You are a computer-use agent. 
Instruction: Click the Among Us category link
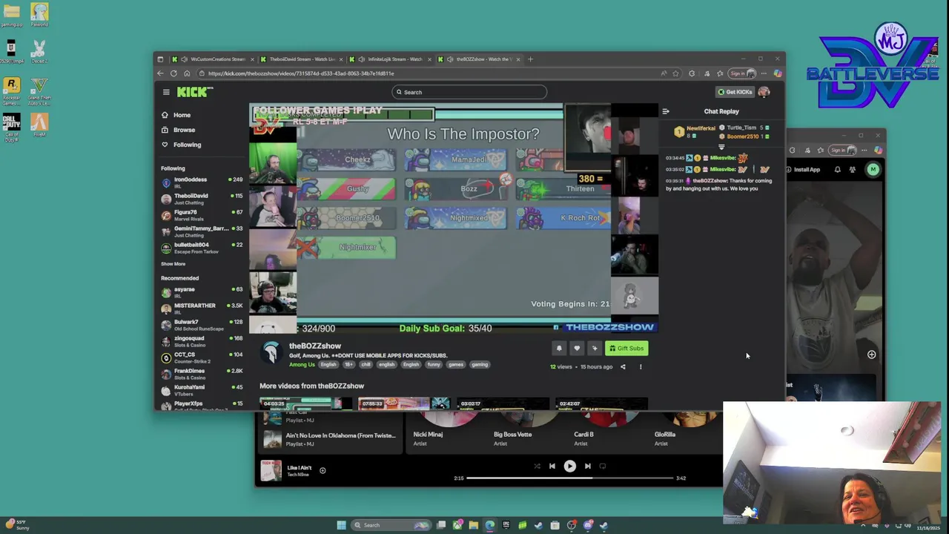302,364
